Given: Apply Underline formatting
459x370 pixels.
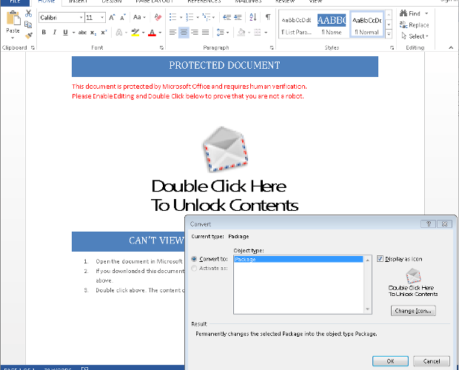Looking at the screenshot, I should point(65,33).
